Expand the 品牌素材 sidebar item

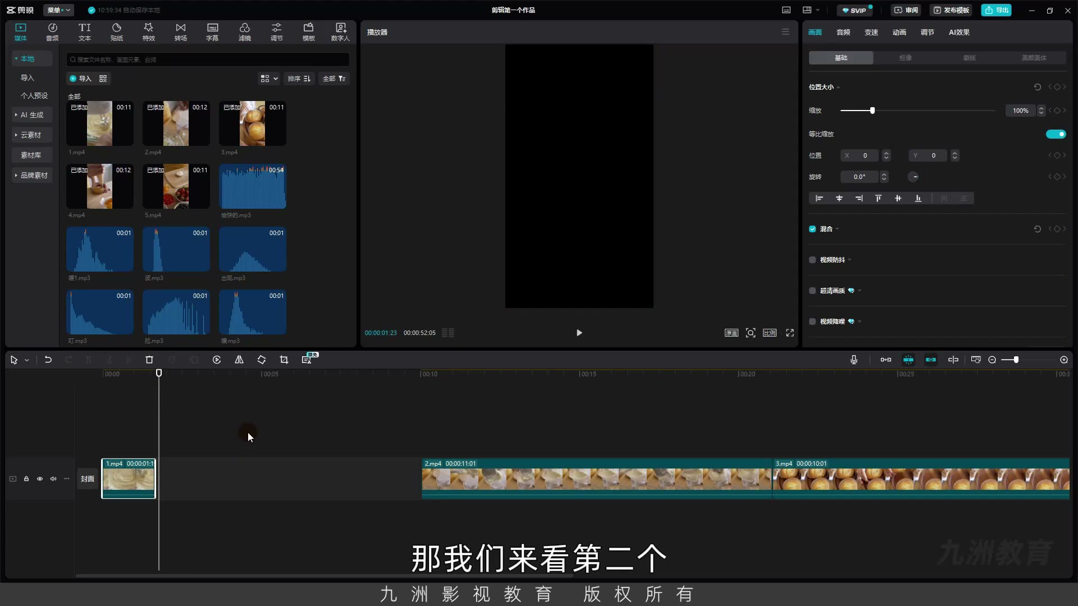coord(32,176)
